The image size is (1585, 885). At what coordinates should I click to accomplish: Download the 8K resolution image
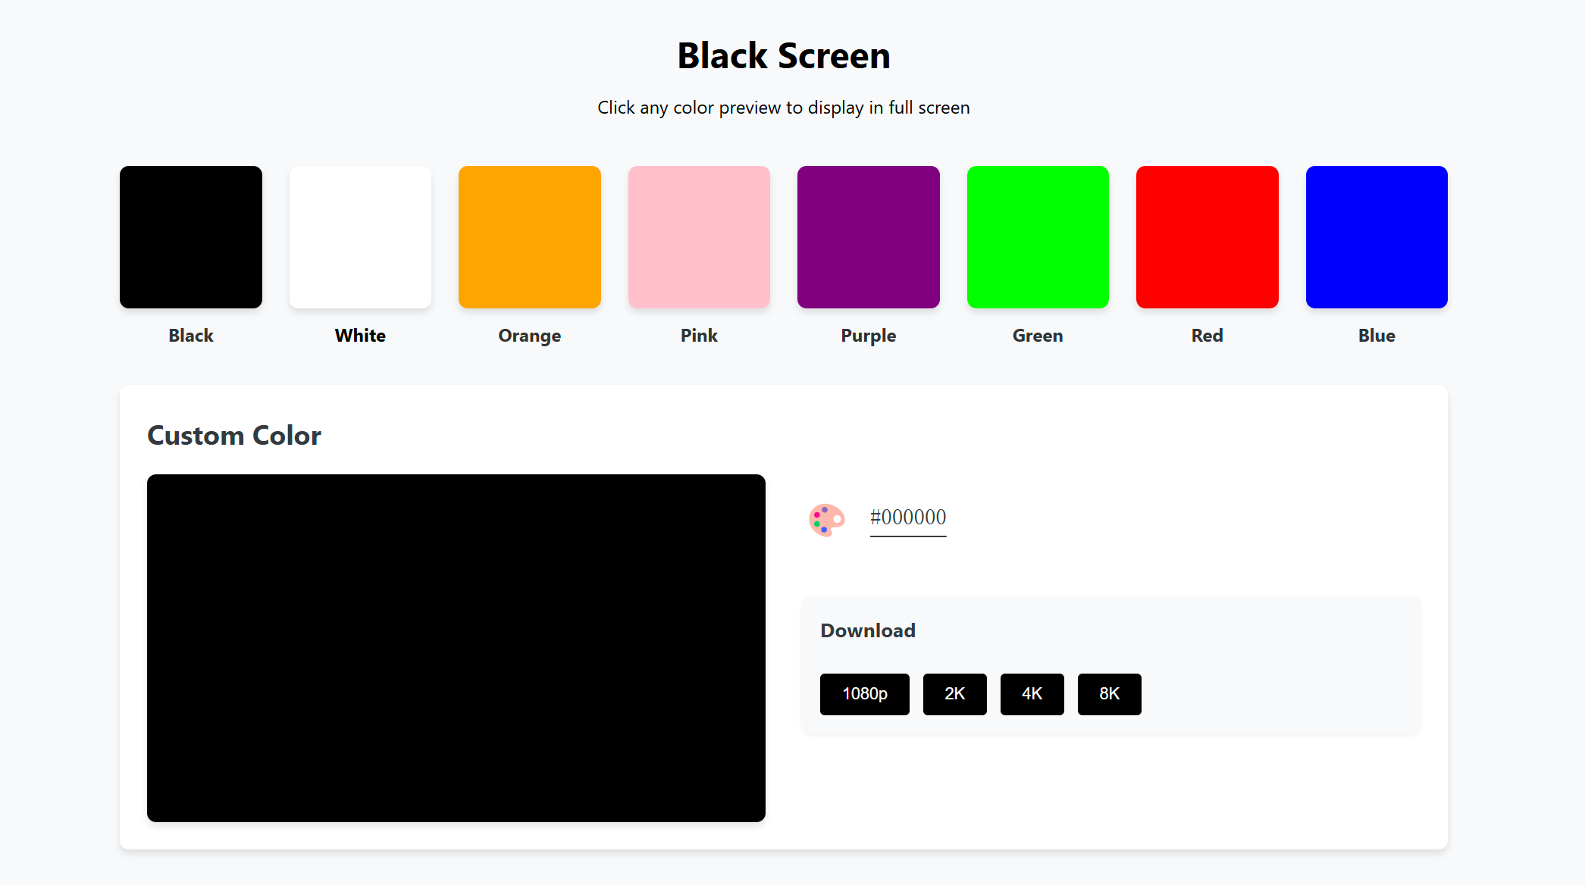[x=1109, y=693]
